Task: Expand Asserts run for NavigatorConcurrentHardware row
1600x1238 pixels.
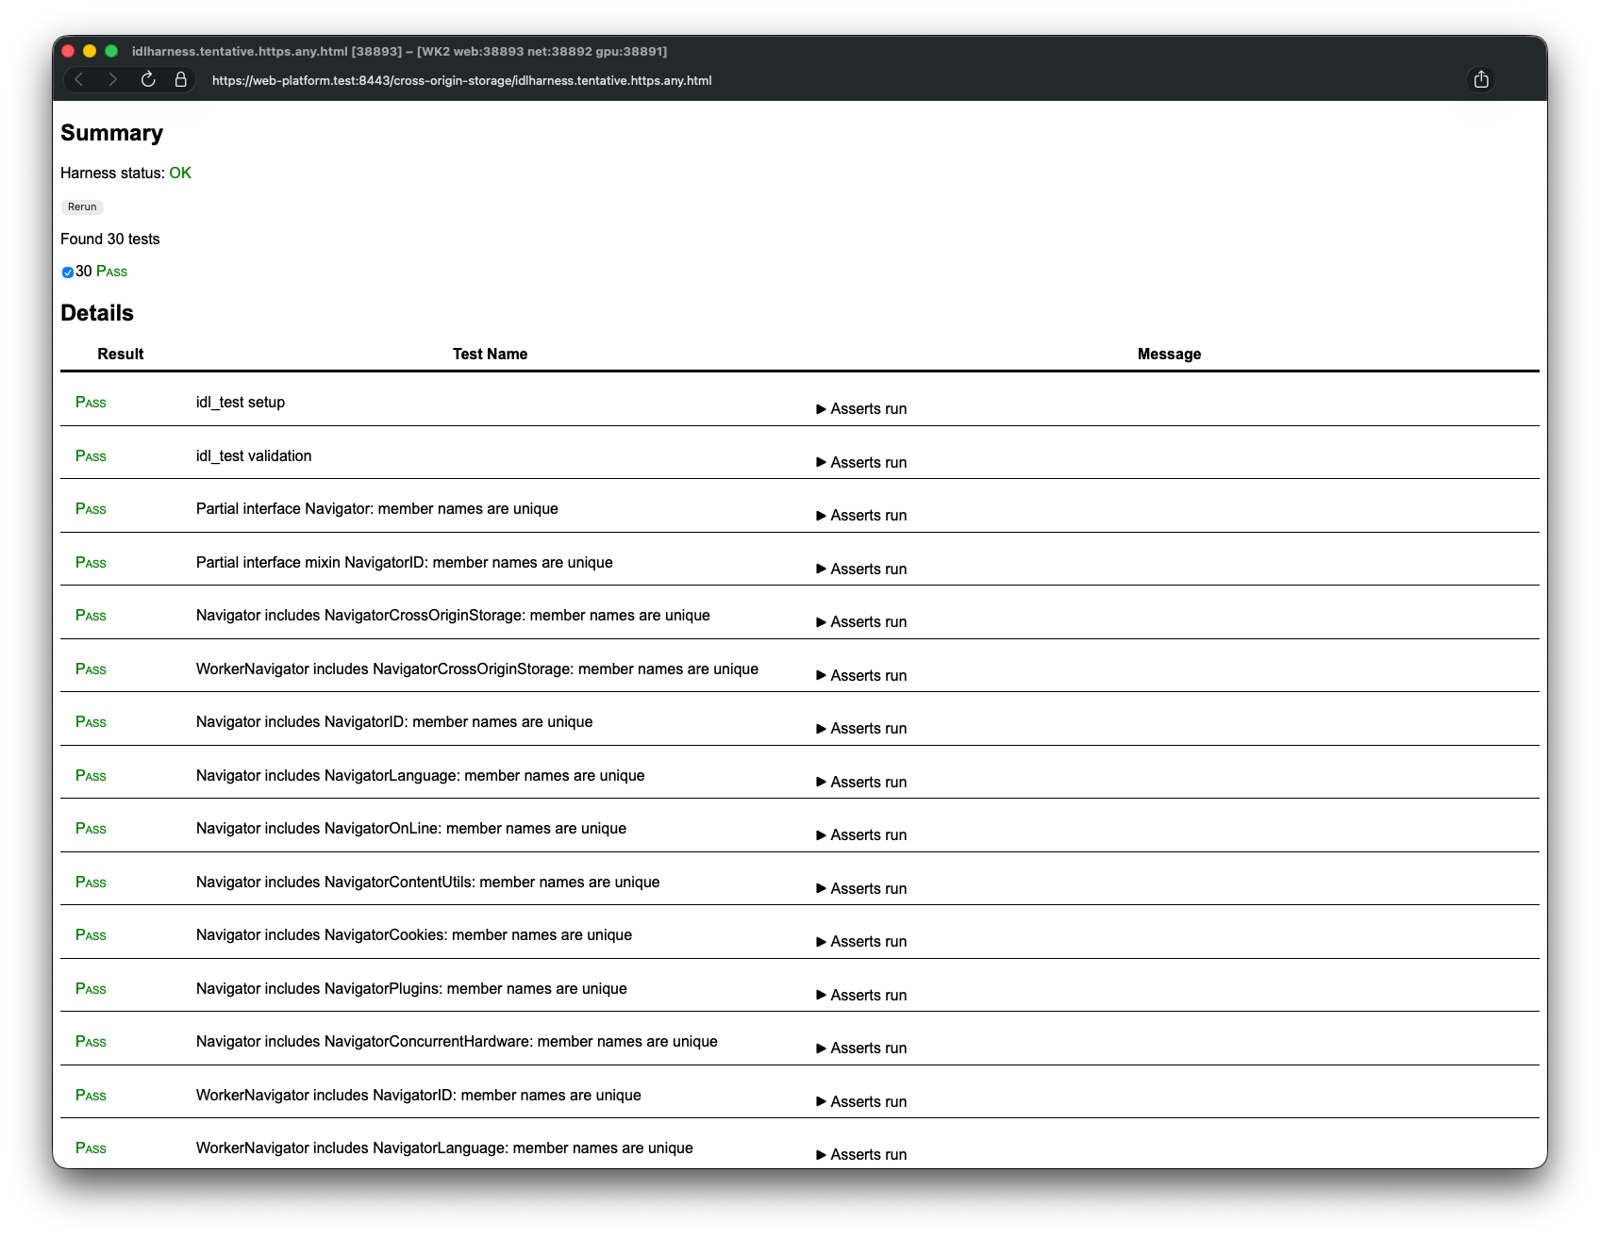Action: [861, 1048]
